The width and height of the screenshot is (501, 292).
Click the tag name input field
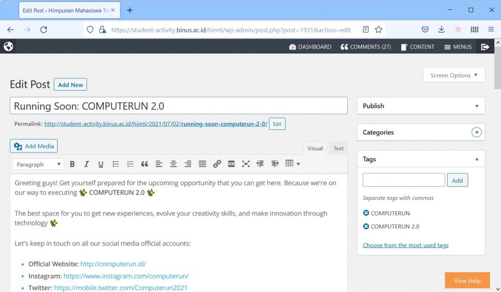click(x=404, y=180)
